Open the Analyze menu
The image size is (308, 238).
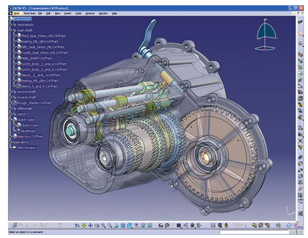coord(90,14)
